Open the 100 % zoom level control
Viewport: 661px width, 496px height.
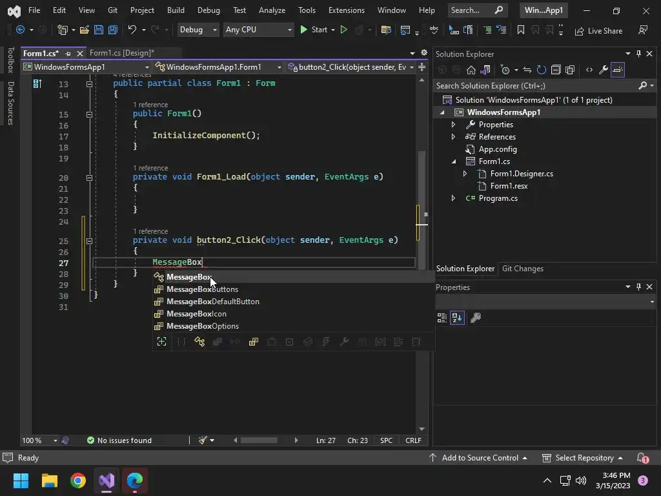(39, 440)
